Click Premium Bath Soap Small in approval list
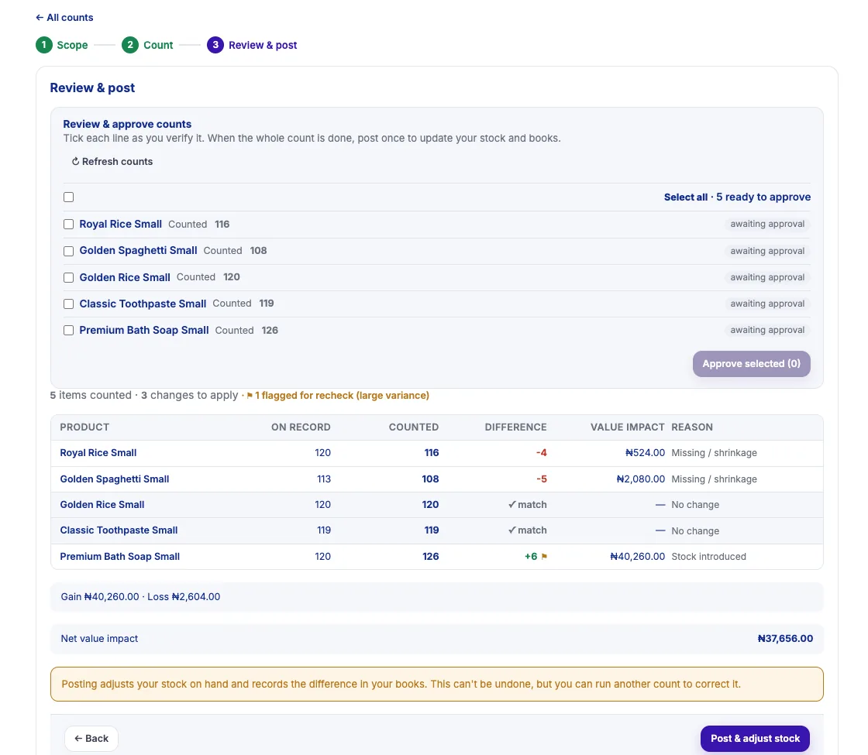Viewport: 868px width, 755px height. [144, 330]
